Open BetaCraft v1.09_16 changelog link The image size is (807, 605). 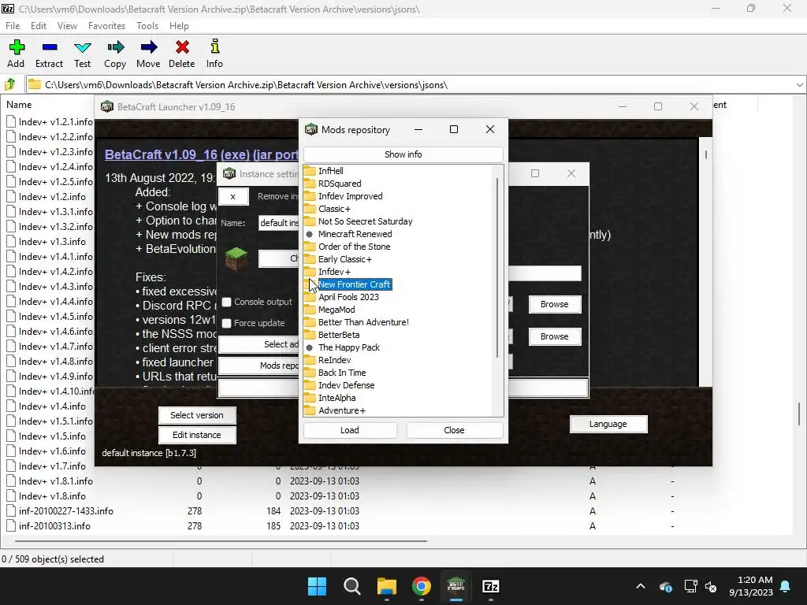coord(202,154)
